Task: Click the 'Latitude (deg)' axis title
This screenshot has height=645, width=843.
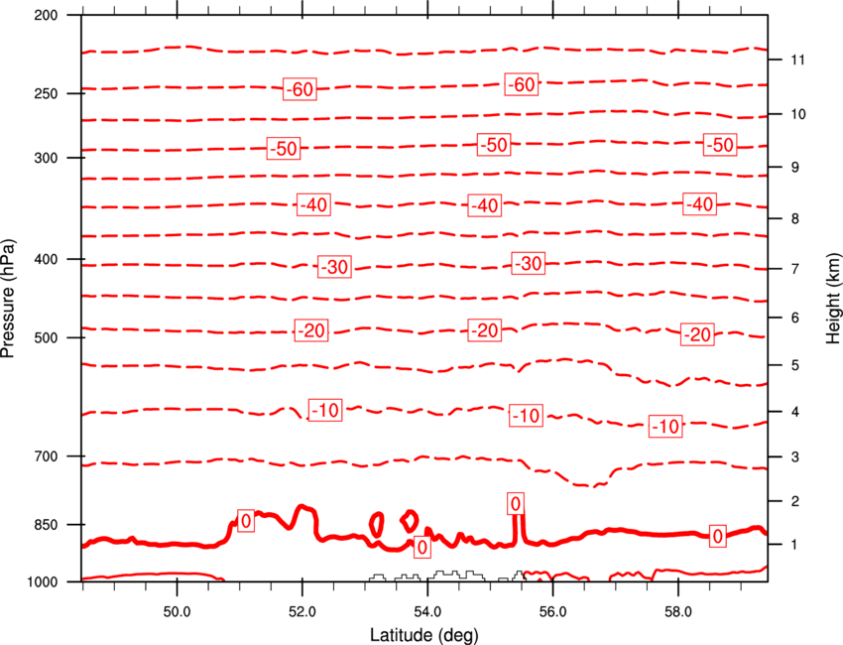Action: (424, 635)
